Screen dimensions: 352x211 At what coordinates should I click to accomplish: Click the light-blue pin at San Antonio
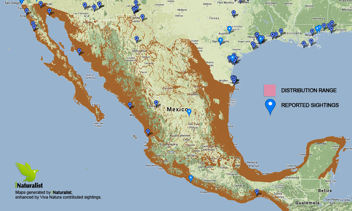coord(220,41)
